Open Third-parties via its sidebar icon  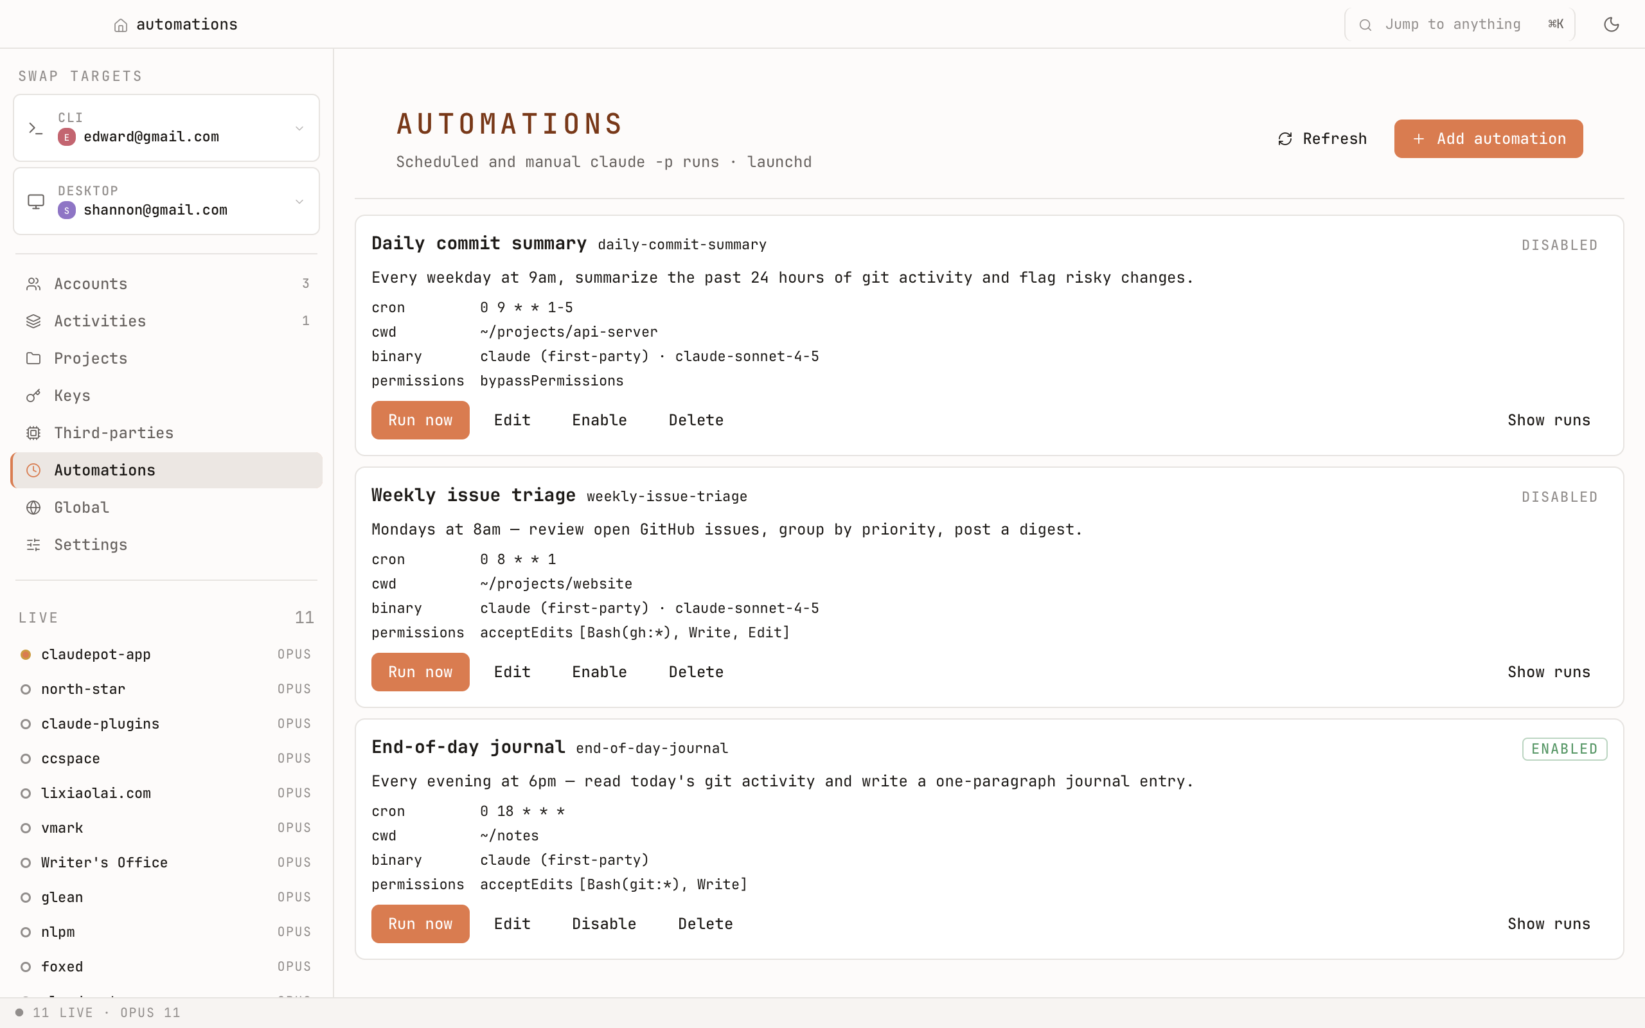tap(34, 432)
